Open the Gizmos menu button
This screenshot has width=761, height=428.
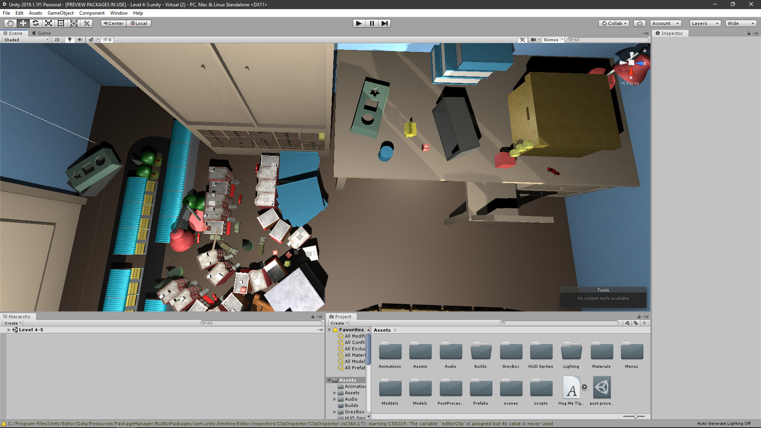coord(551,40)
